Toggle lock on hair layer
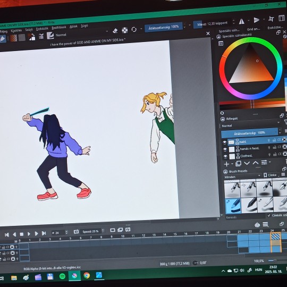Screen dimensions: 287x287 pyautogui.click(x=274, y=140)
